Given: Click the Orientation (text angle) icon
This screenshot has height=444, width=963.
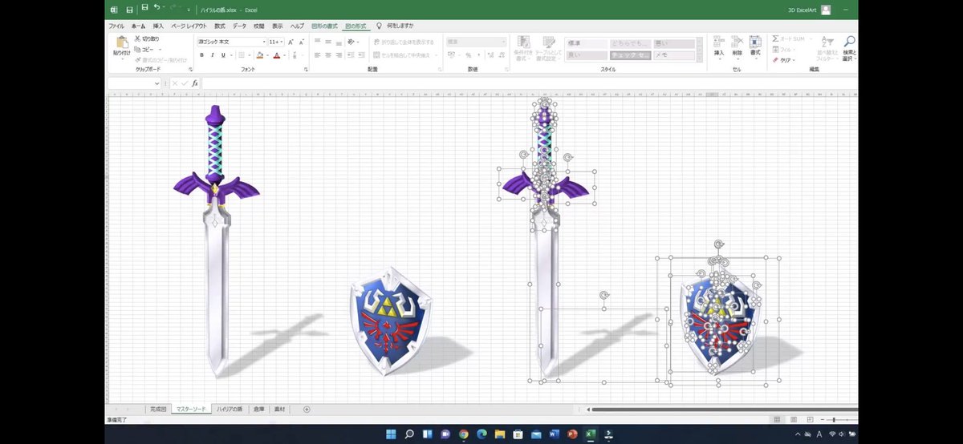Looking at the screenshot, I should pos(352,42).
